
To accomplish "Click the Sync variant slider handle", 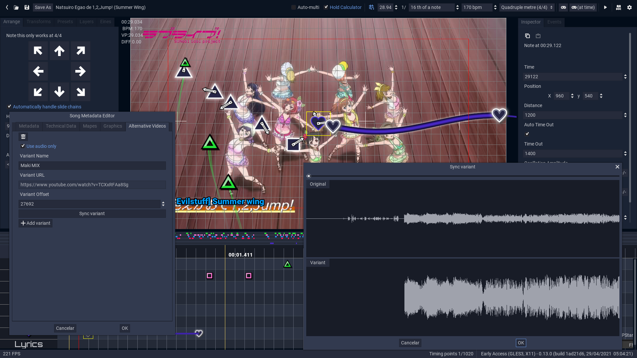I will (x=309, y=176).
